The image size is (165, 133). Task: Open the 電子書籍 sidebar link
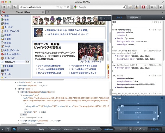click(x=8, y=66)
